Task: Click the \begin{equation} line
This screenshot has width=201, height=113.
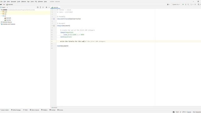Action: [x=67, y=32]
